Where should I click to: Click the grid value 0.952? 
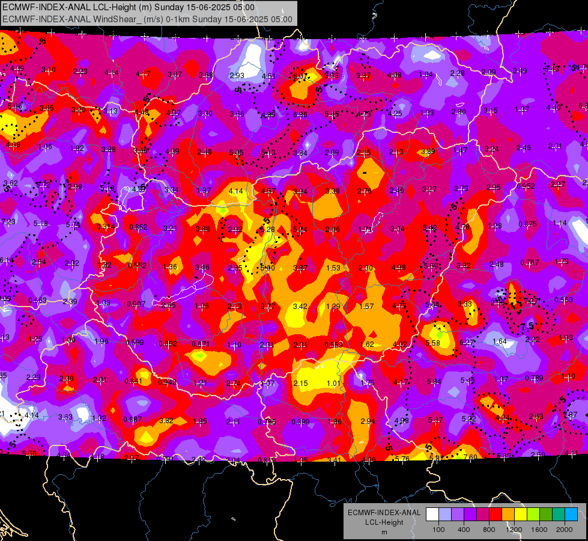(x=526, y=186)
